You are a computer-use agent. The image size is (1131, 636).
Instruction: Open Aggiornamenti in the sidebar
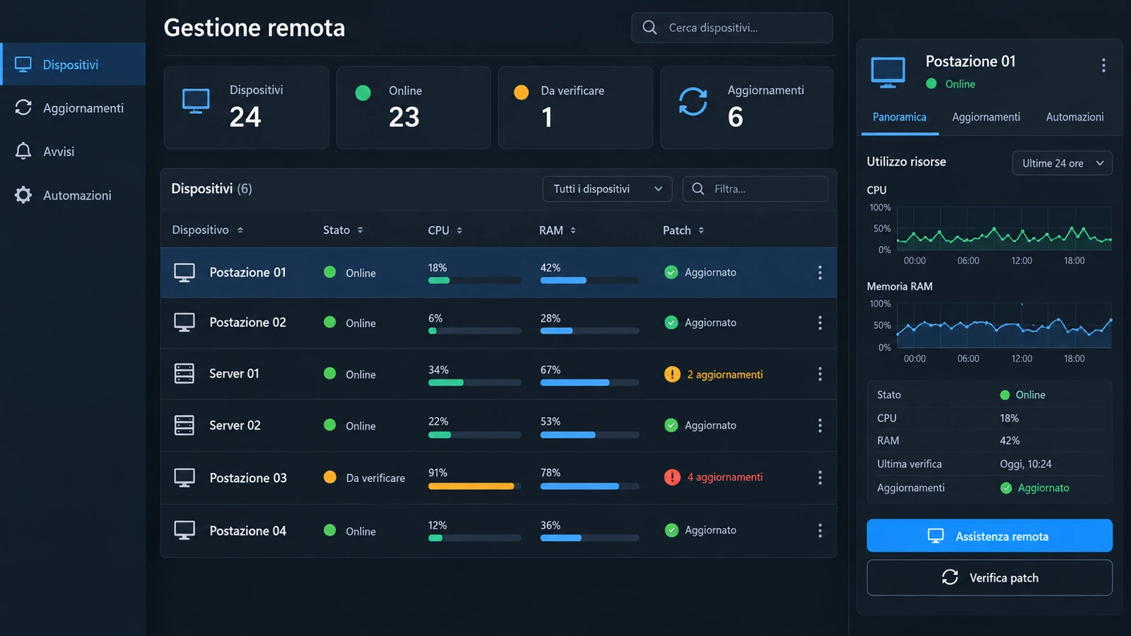[x=73, y=108]
